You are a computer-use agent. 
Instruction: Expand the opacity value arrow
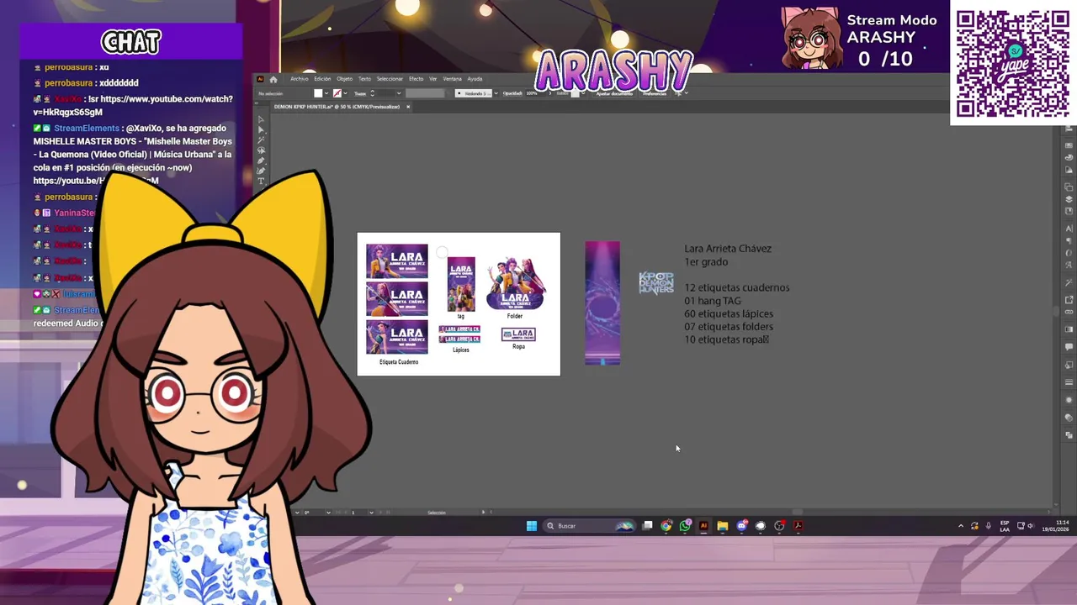(x=549, y=93)
